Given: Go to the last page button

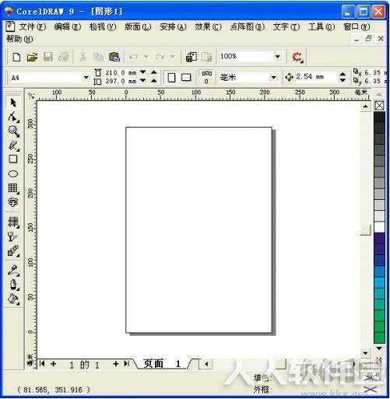Looking at the screenshot, I should coord(127,364).
